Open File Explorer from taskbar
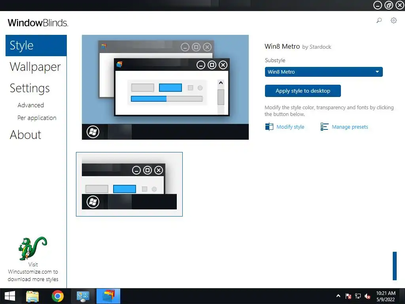405x304 pixels. click(32, 296)
